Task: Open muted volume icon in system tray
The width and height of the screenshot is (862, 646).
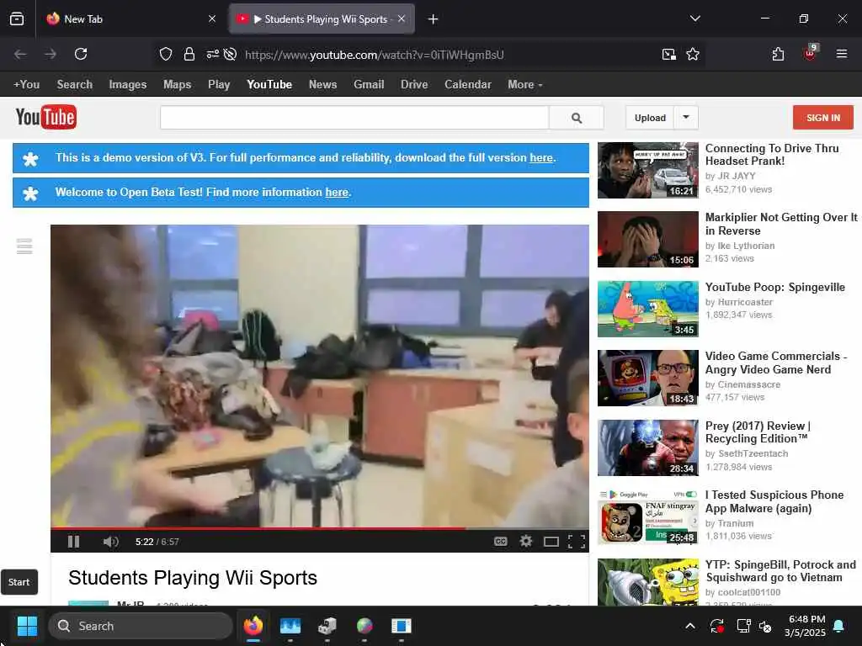Action: pyautogui.click(x=764, y=626)
